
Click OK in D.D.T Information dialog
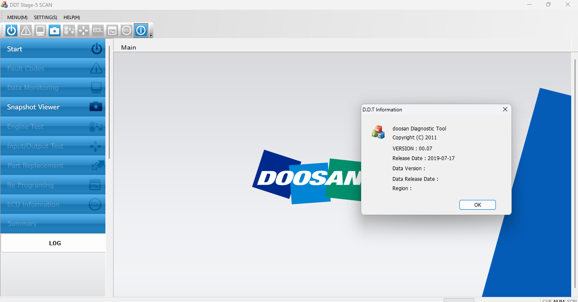click(x=478, y=205)
